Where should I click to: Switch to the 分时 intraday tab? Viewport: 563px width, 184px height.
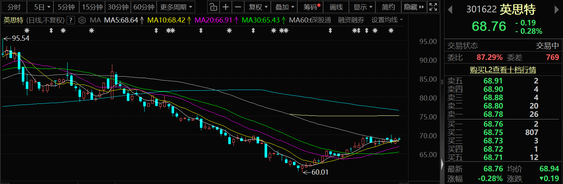(x=14, y=7)
